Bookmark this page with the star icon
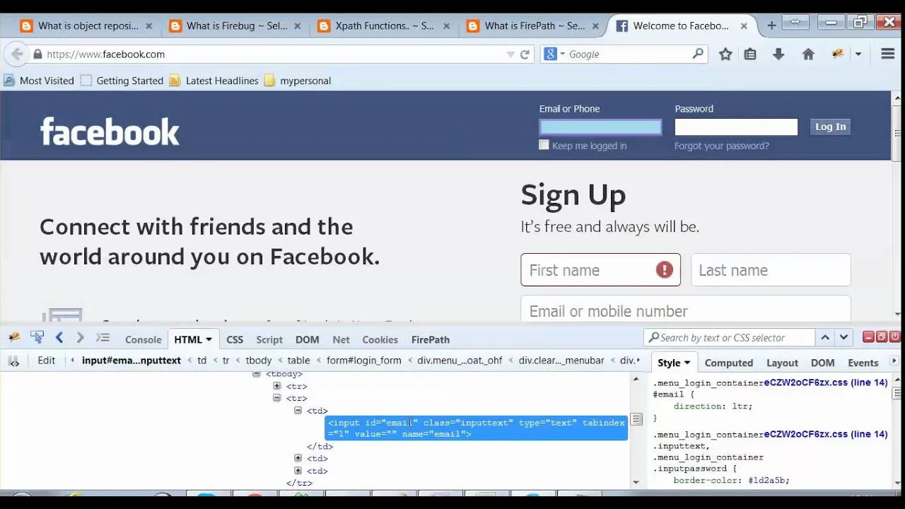This screenshot has width=905, height=509. [725, 54]
